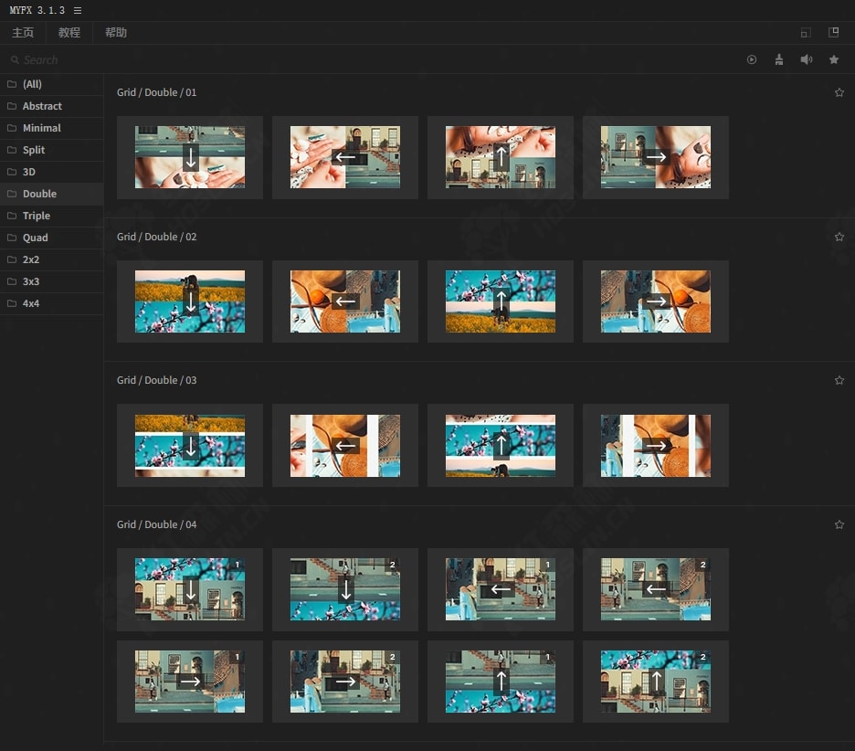Viewport: 855px width, 751px height.
Task: Select the Triple category
Action: pos(52,216)
